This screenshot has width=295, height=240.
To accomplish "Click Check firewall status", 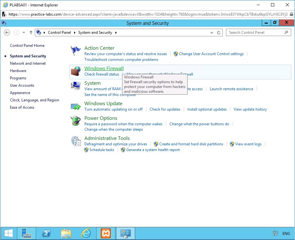I will pyautogui.click(x=102, y=74).
